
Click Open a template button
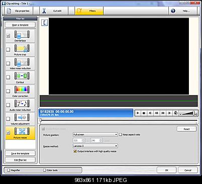(x=20, y=25)
